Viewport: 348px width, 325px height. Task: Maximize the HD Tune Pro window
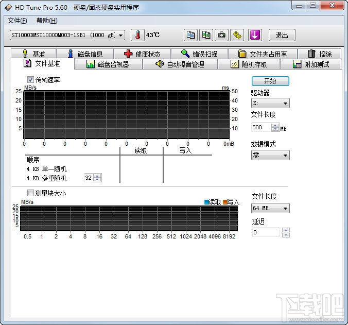point(313,6)
